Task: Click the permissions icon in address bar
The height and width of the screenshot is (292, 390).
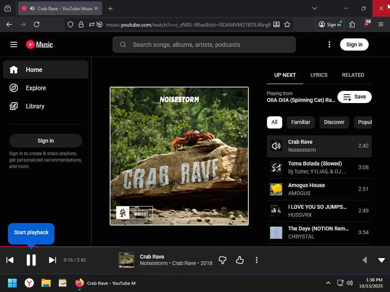Action: click(91, 24)
